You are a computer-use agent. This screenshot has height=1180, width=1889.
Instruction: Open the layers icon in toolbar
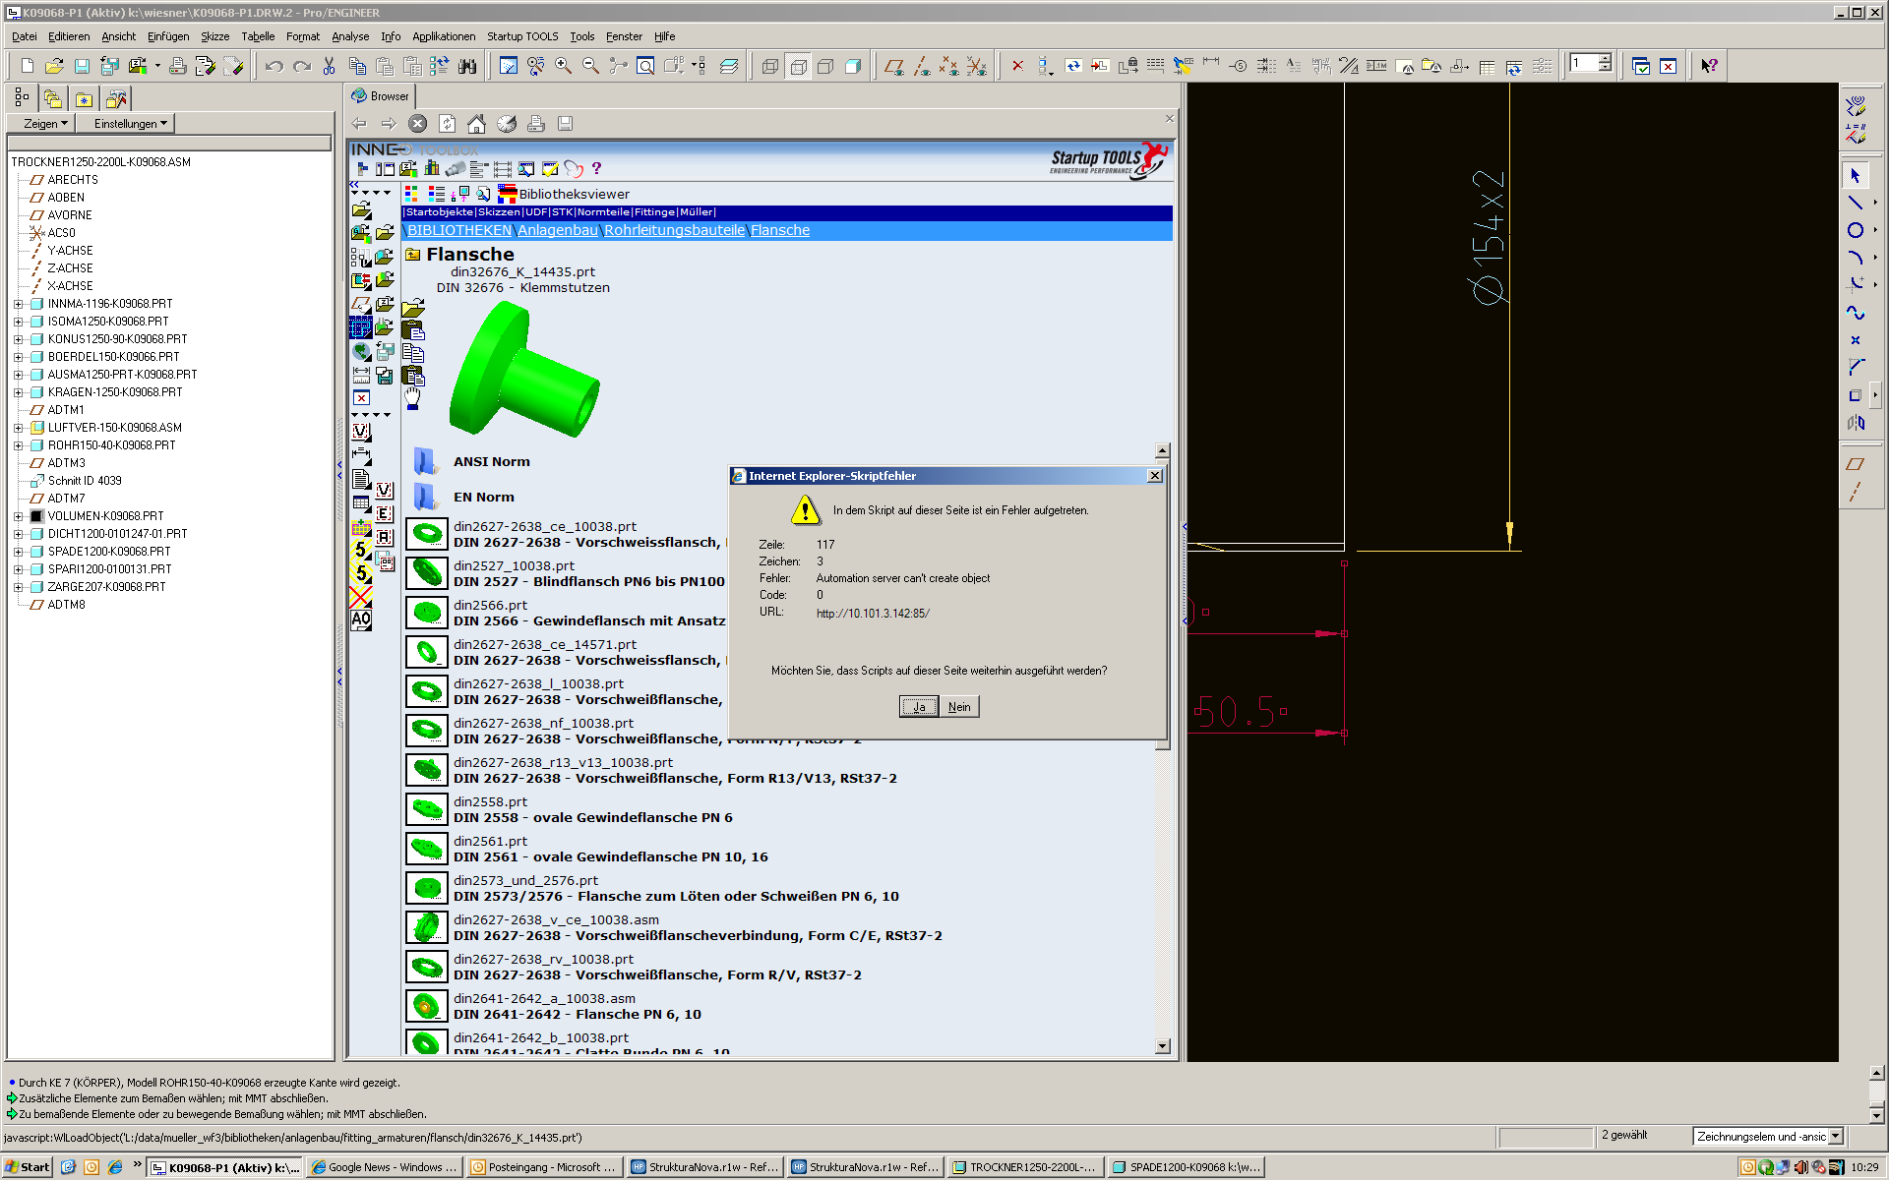pos(729,66)
